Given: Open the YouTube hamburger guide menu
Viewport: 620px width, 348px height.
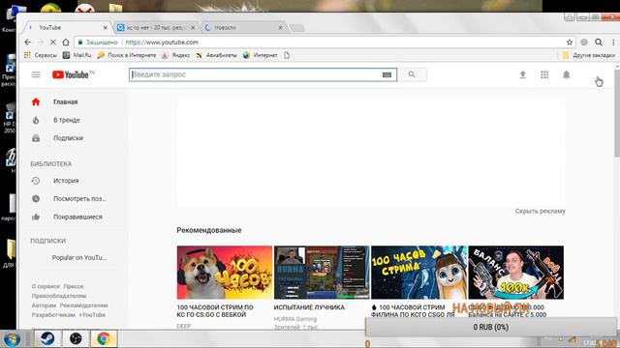Looking at the screenshot, I should tap(36, 74).
